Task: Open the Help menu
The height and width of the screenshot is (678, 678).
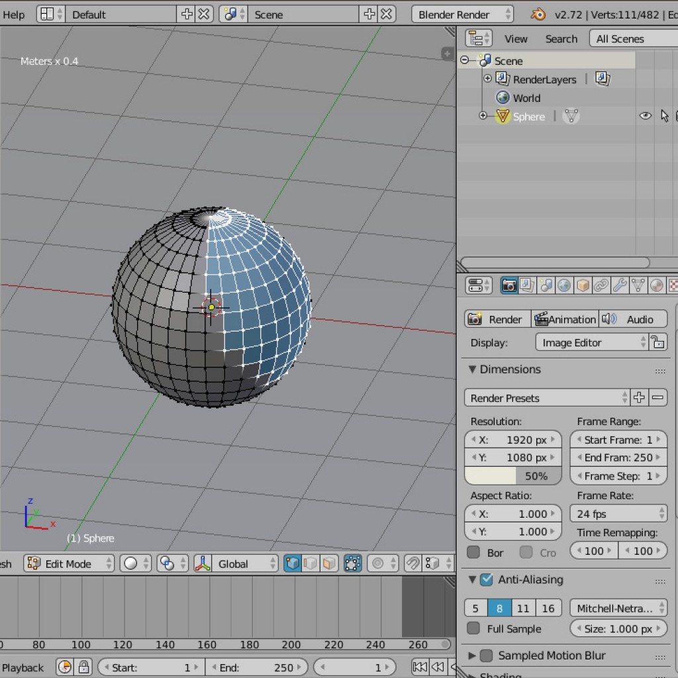Action: click(x=13, y=15)
